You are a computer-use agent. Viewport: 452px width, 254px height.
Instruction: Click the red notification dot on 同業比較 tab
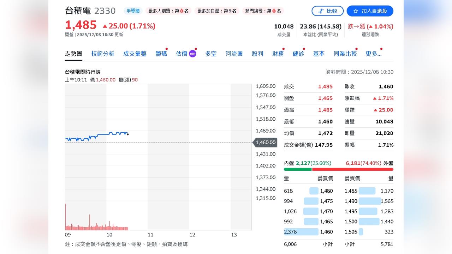[357, 48]
